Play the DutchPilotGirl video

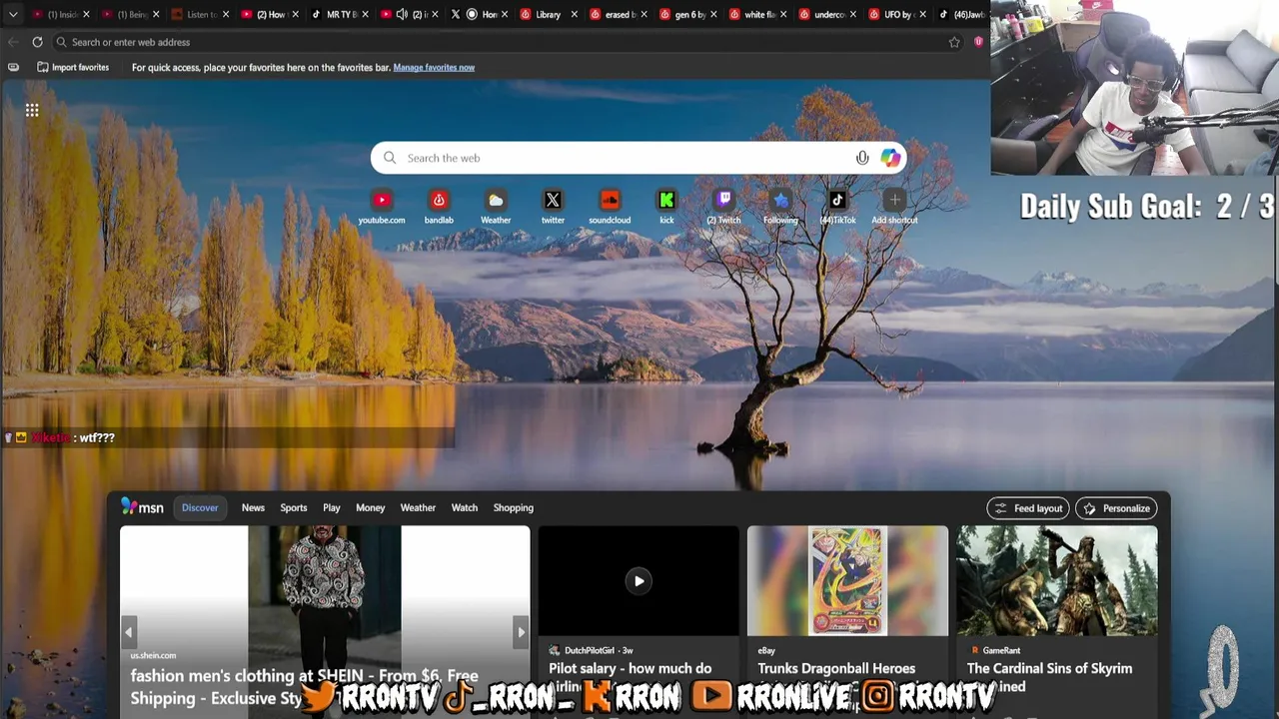coord(639,581)
